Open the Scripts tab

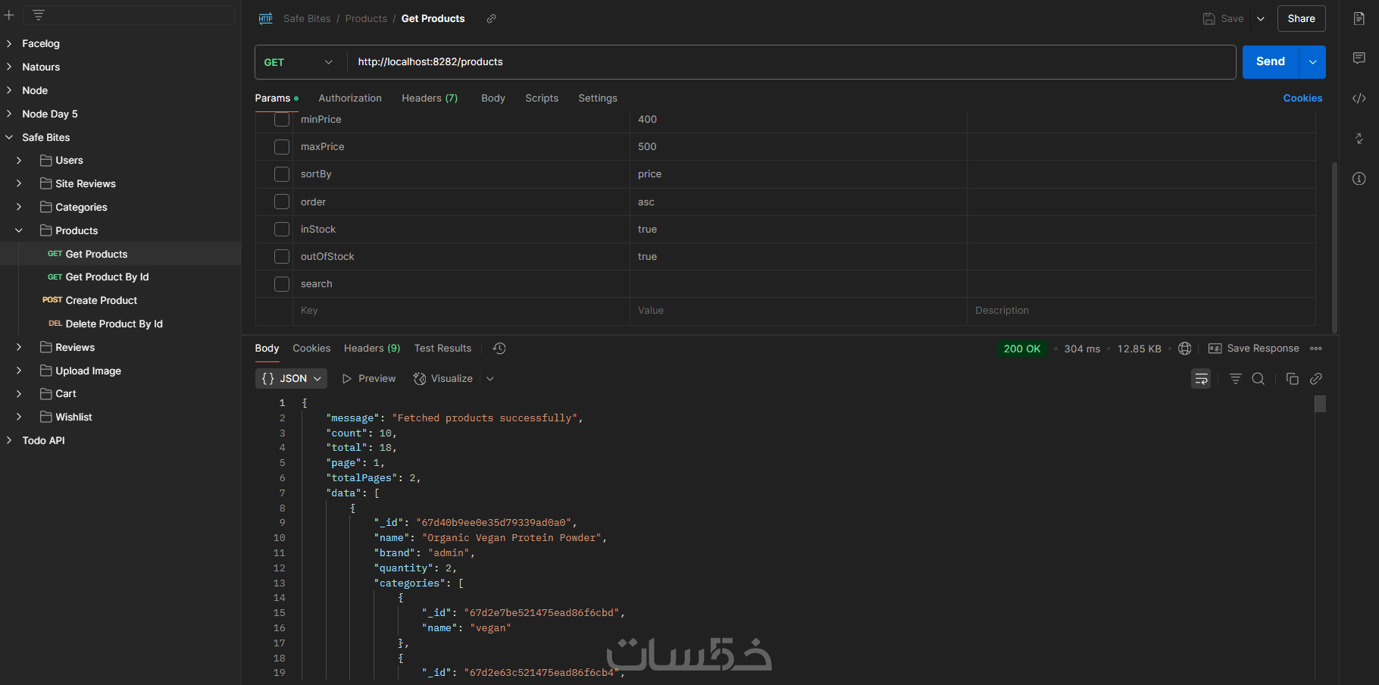click(542, 99)
